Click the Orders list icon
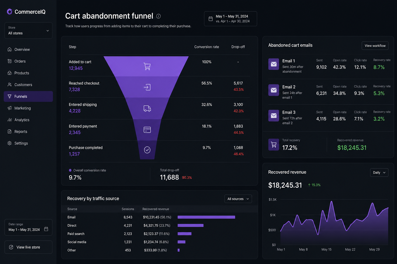The width and height of the screenshot is (397, 264). coord(10,61)
